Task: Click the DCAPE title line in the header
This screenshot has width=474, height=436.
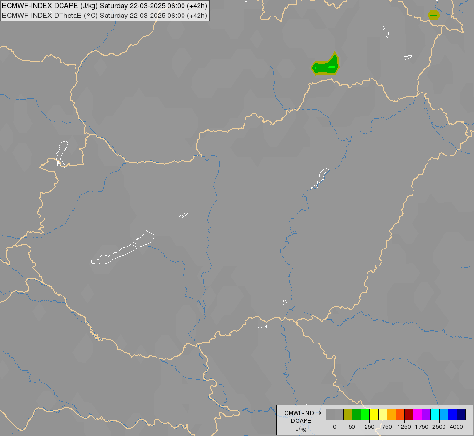Action: [105, 6]
